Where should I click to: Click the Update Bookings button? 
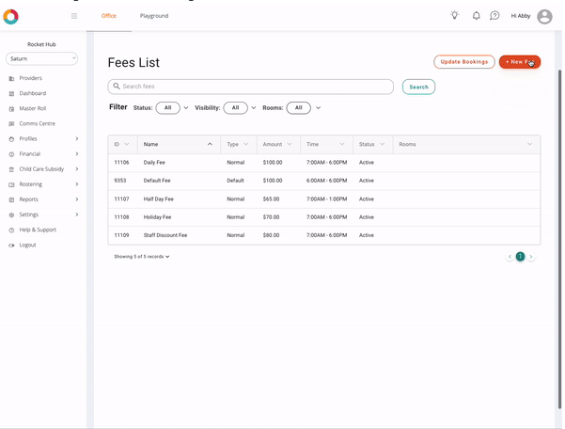point(463,62)
